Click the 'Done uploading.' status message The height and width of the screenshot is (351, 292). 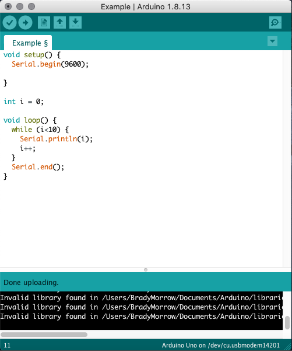tap(31, 283)
